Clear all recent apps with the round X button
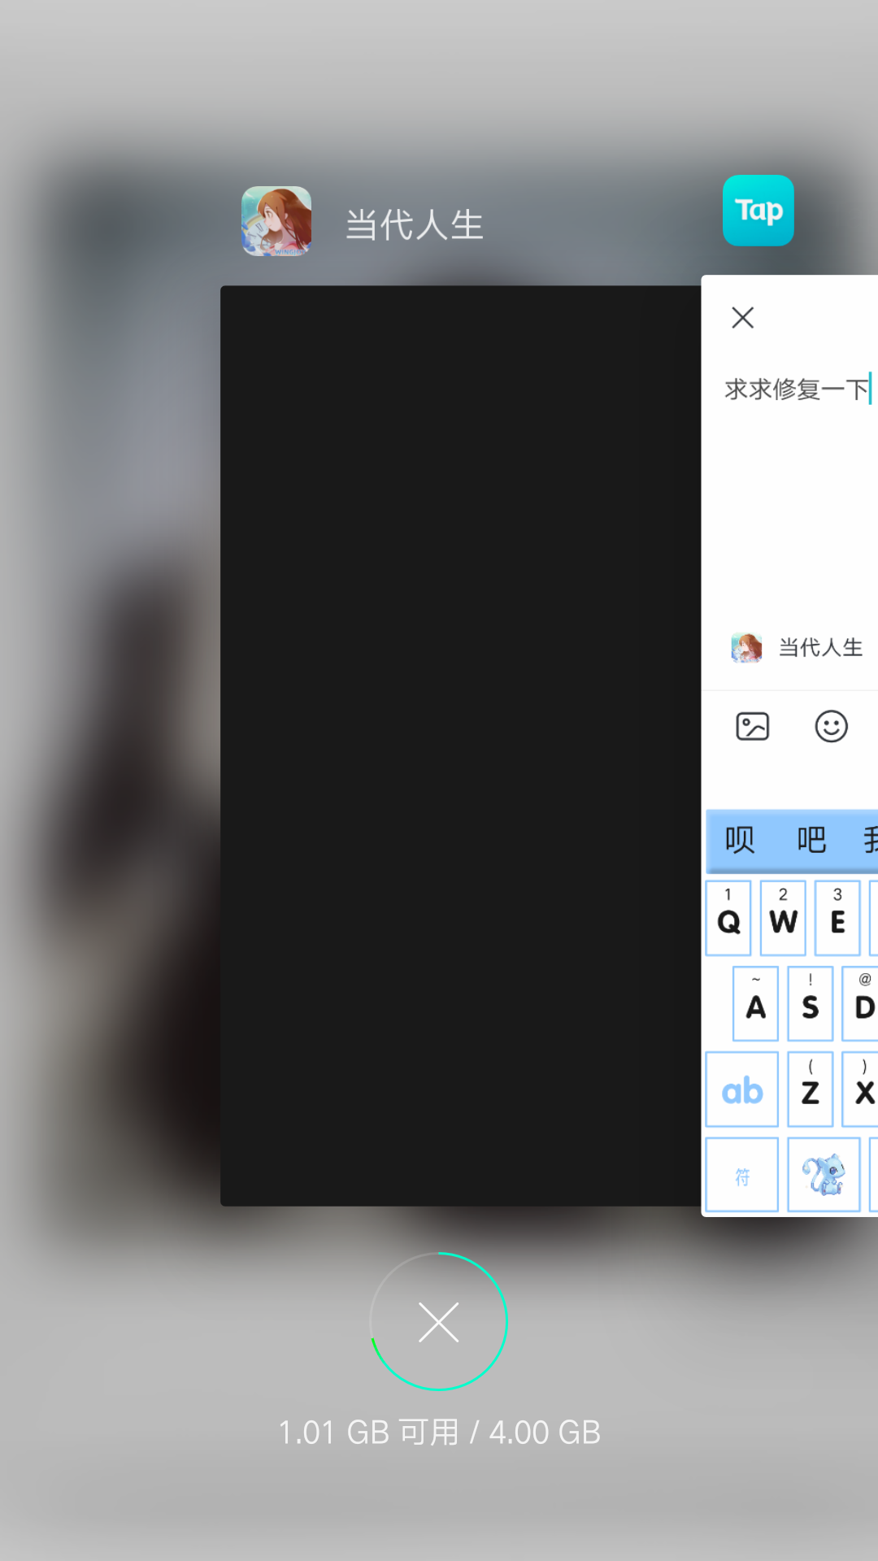Viewport: 878px width, 1561px height. [439, 1322]
